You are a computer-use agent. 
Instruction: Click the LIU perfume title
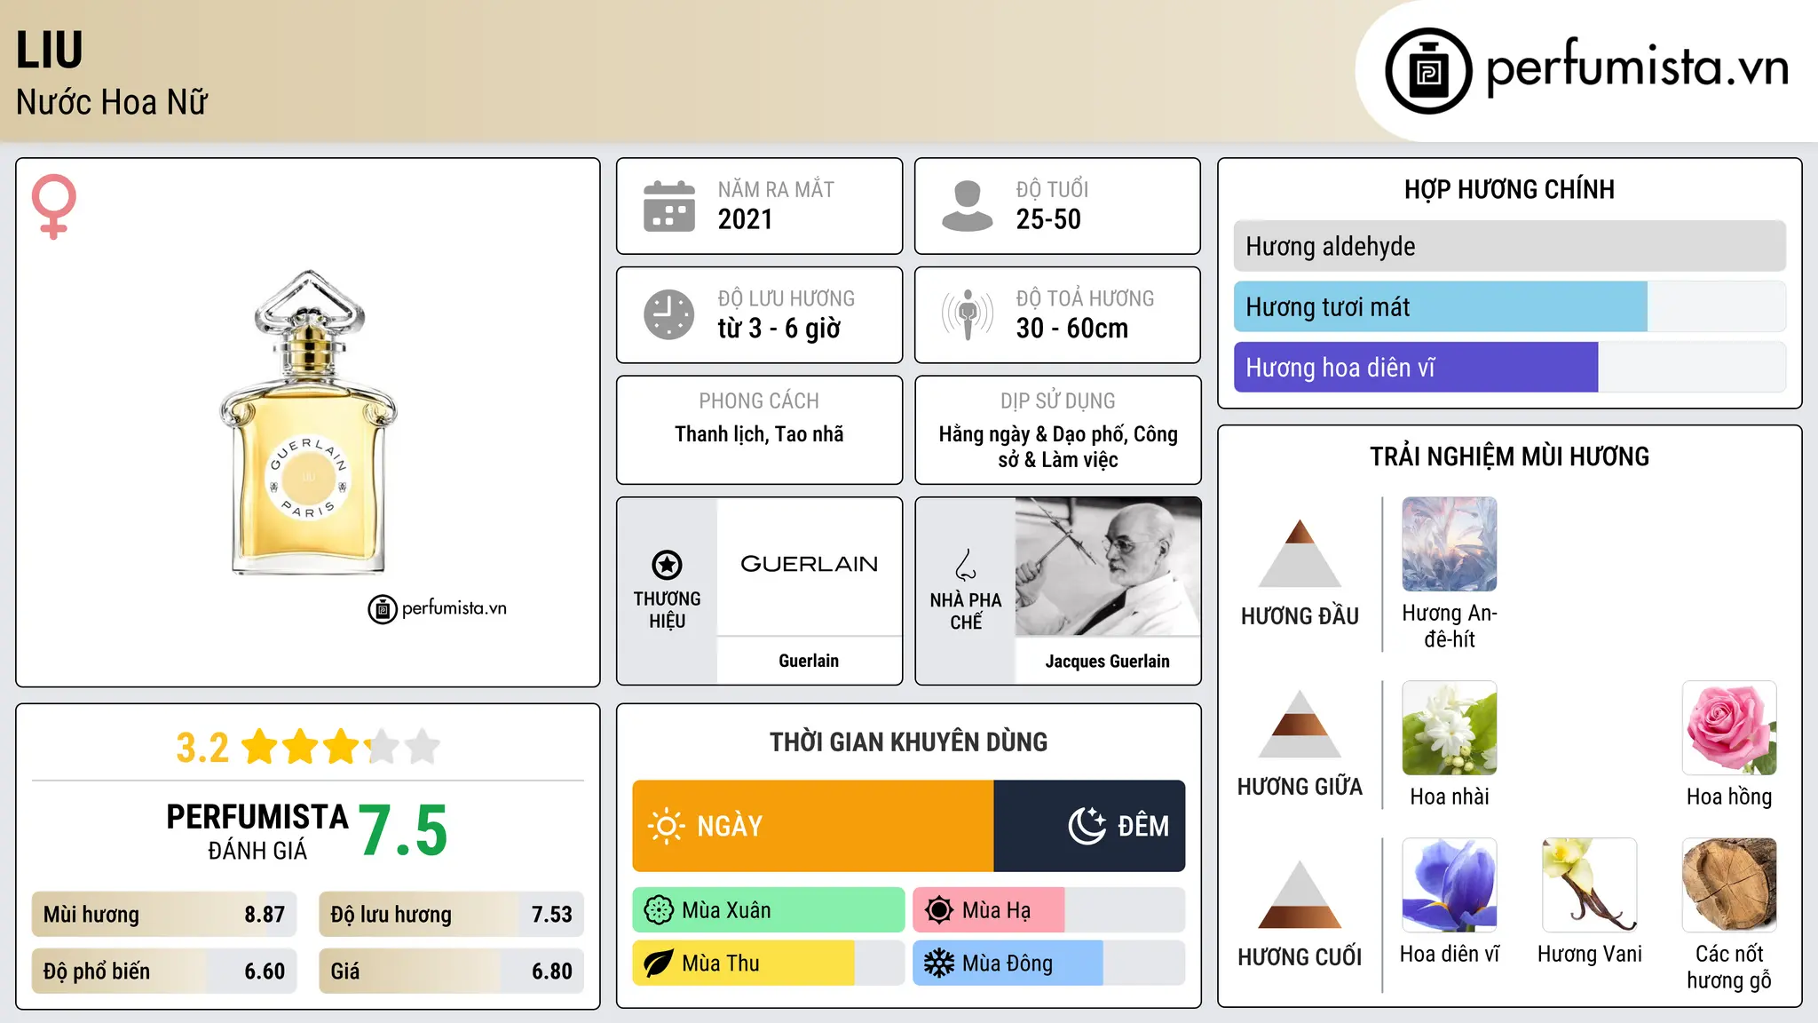[50, 50]
